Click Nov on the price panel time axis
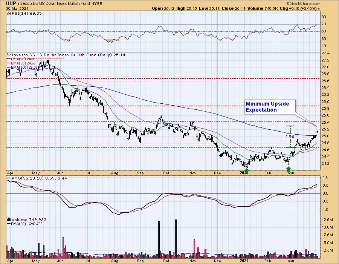The image size is (339, 264). [192, 173]
